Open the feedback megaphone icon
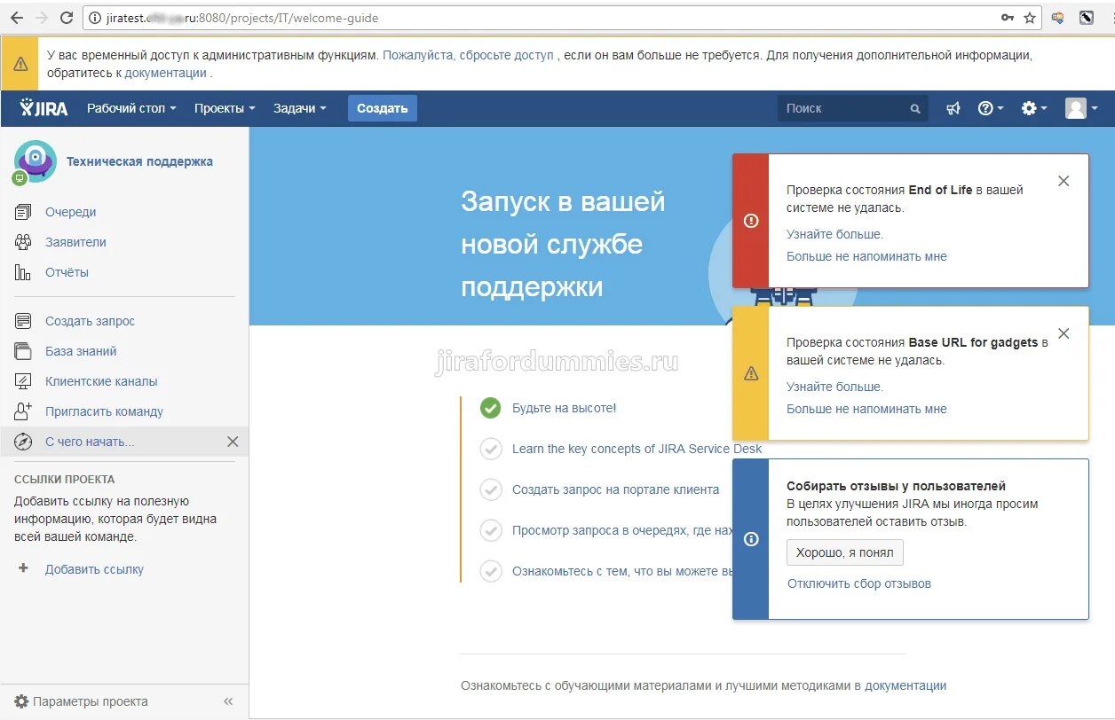Screen dimensions: 1115x720 coord(953,108)
